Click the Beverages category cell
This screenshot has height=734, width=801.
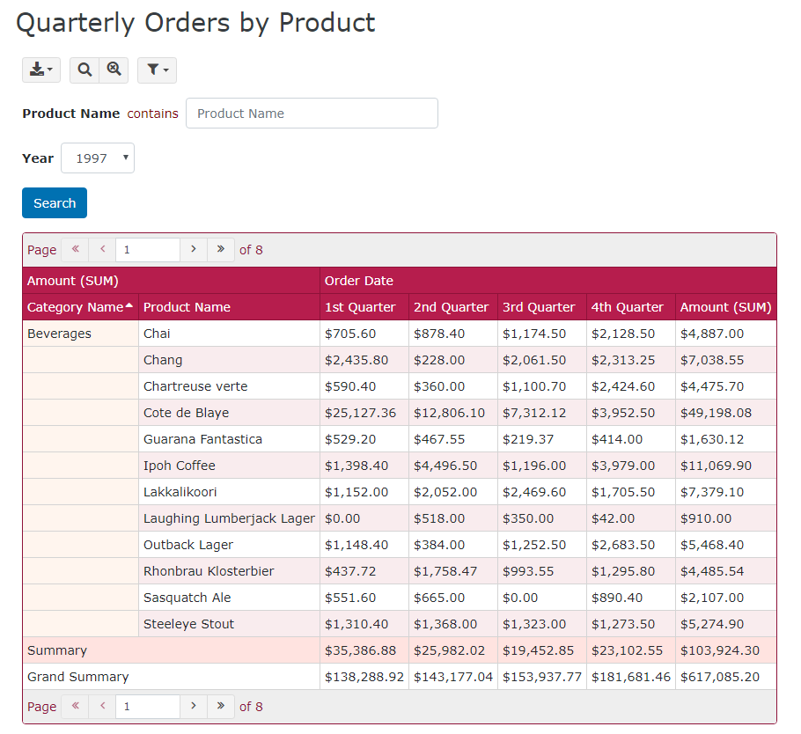pos(59,334)
